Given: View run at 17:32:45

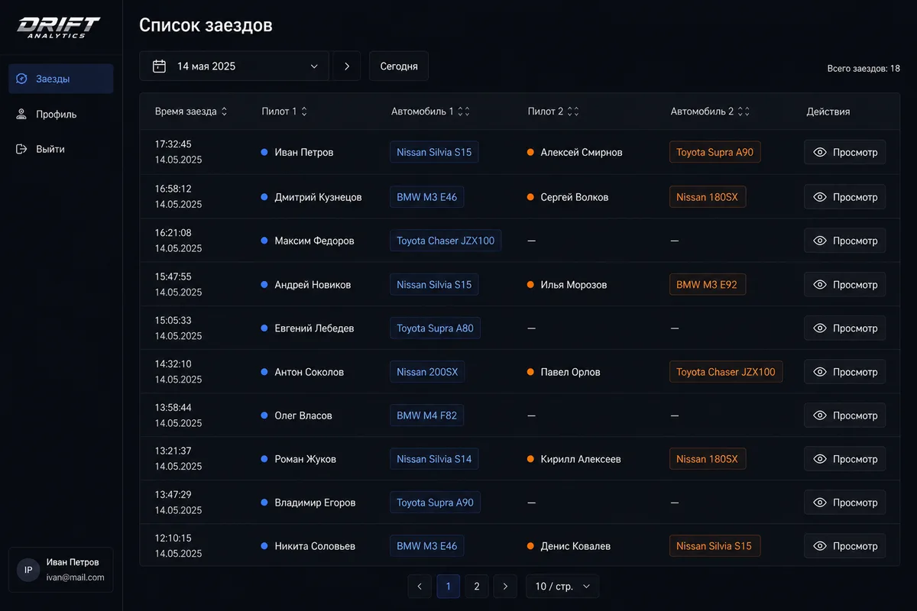Looking at the screenshot, I should click(x=844, y=152).
